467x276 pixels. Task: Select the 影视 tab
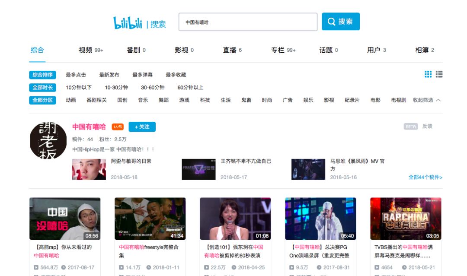pos(184,50)
